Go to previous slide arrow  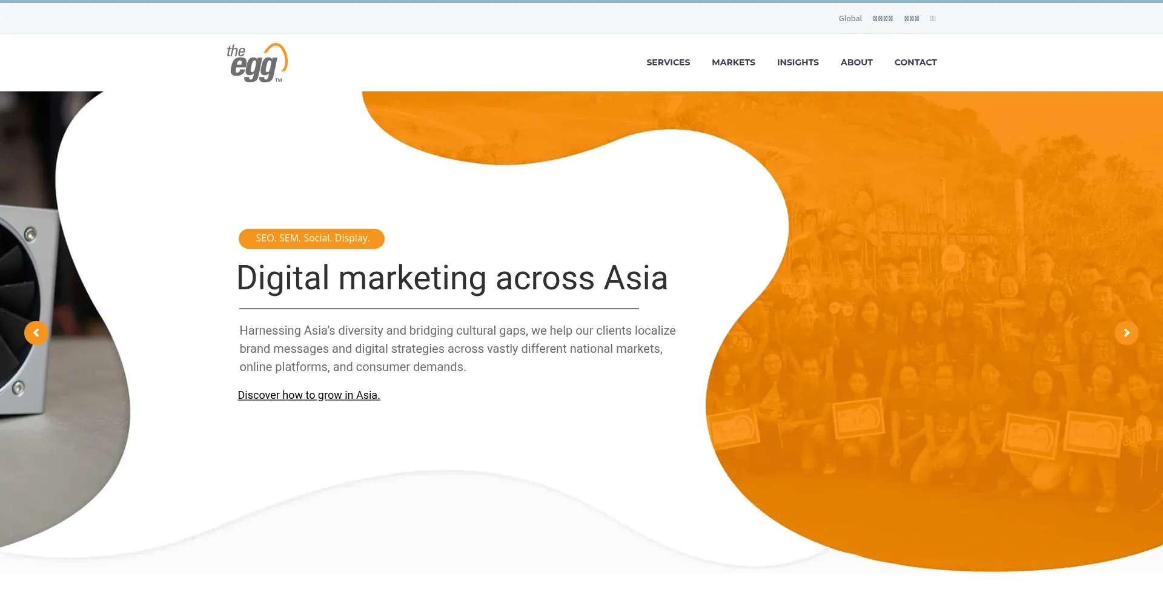point(36,333)
